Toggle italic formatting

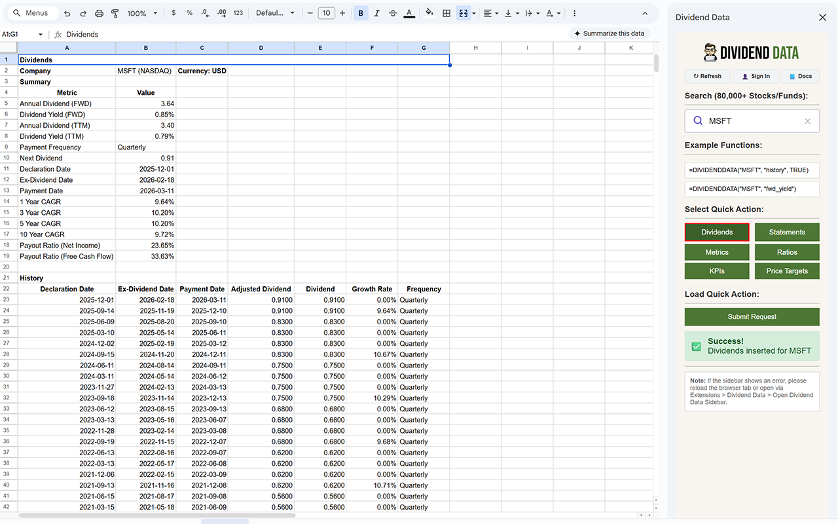376,13
